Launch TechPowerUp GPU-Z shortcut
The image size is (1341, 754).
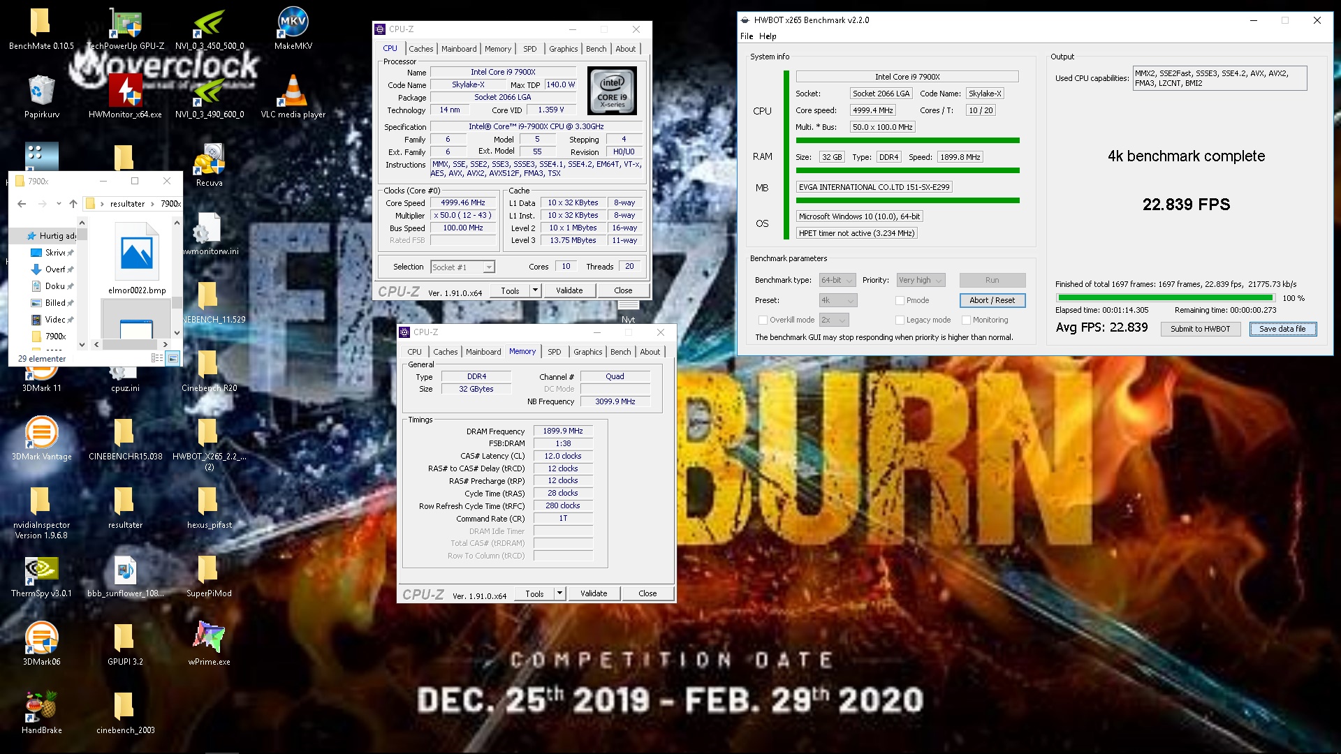[125, 28]
